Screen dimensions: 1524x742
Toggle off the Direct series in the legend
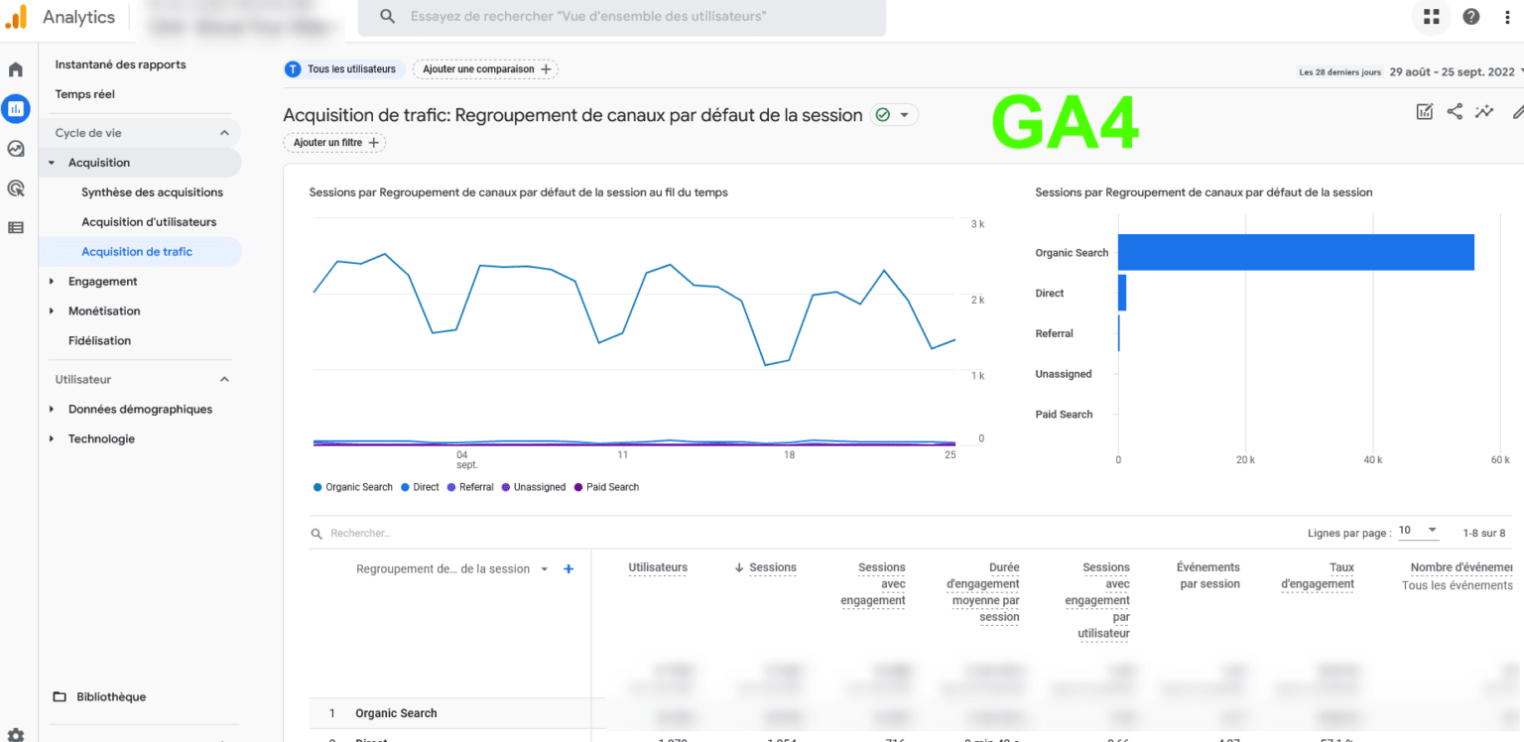pos(419,487)
